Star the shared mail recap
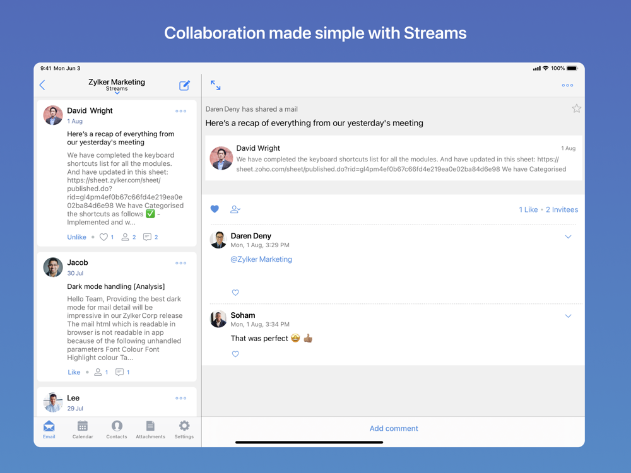This screenshot has width=631, height=473. 576,108
